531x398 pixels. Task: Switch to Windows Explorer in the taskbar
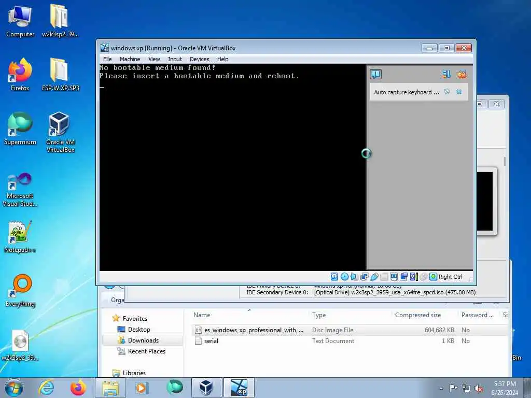pyautogui.click(x=110, y=388)
